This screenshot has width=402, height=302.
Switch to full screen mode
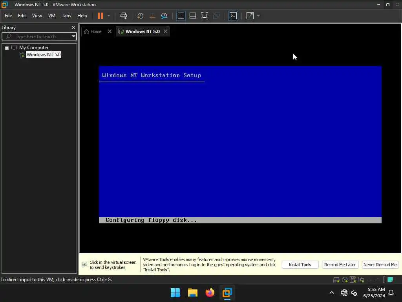coord(204,16)
